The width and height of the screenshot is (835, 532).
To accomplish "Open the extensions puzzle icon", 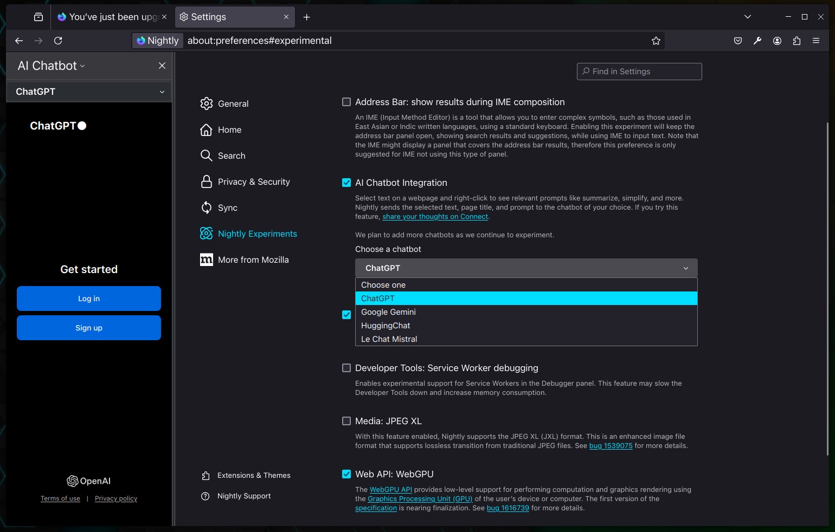I will tap(797, 41).
